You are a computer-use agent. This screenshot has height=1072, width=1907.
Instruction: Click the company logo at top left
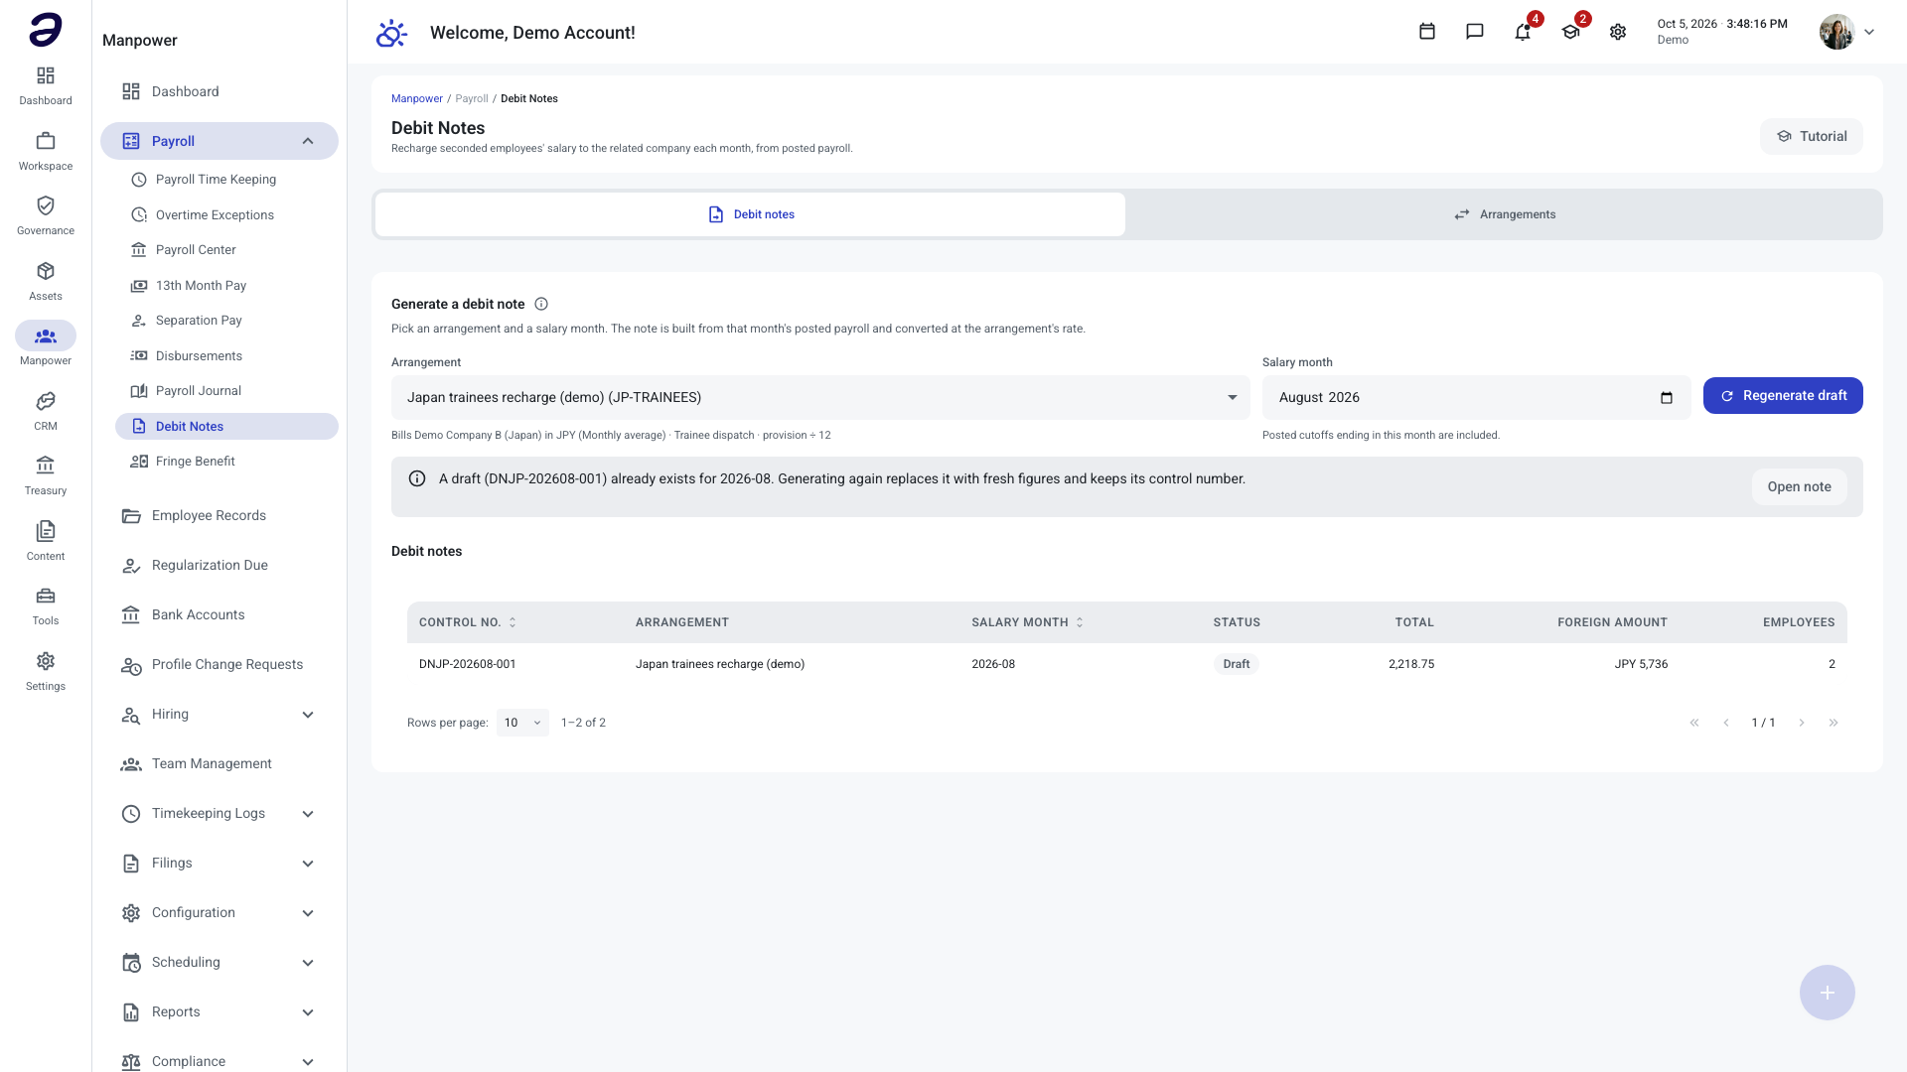pyautogui.click(x=46, y=30)
